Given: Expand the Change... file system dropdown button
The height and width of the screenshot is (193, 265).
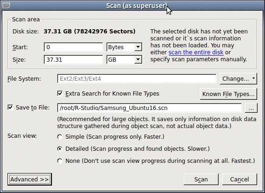Looking at the screenshot, I should [x=238, y=78].
